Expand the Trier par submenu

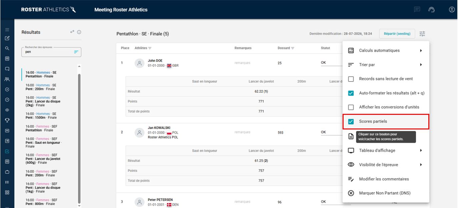point(386,65)
